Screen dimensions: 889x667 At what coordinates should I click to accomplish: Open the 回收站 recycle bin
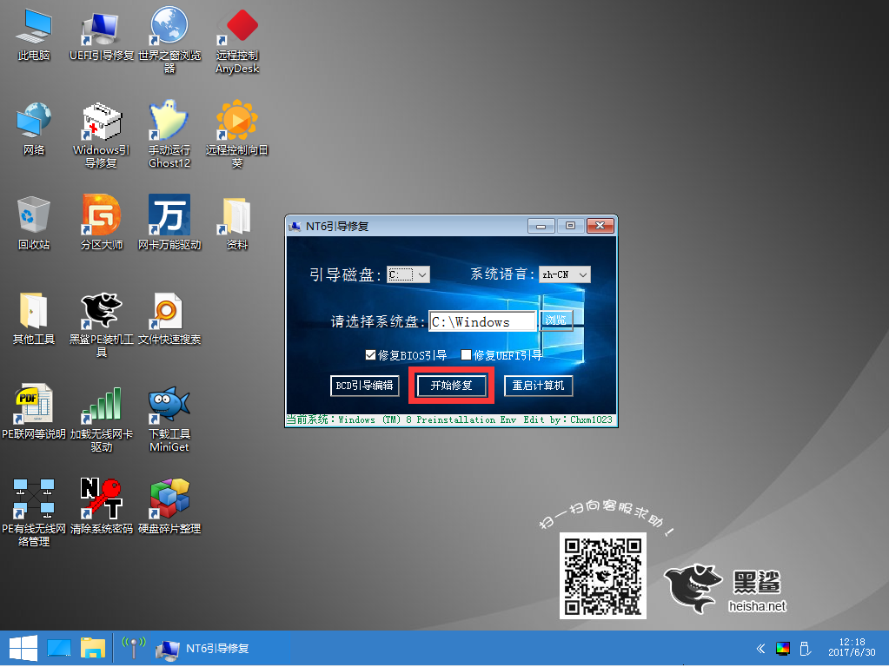click(x=33, y=222)
